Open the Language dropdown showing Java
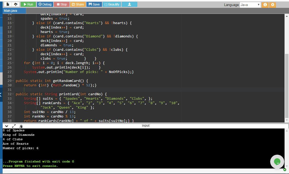This screenshot has width=289, height=174. pyautogui.click(x=250, y=5)
